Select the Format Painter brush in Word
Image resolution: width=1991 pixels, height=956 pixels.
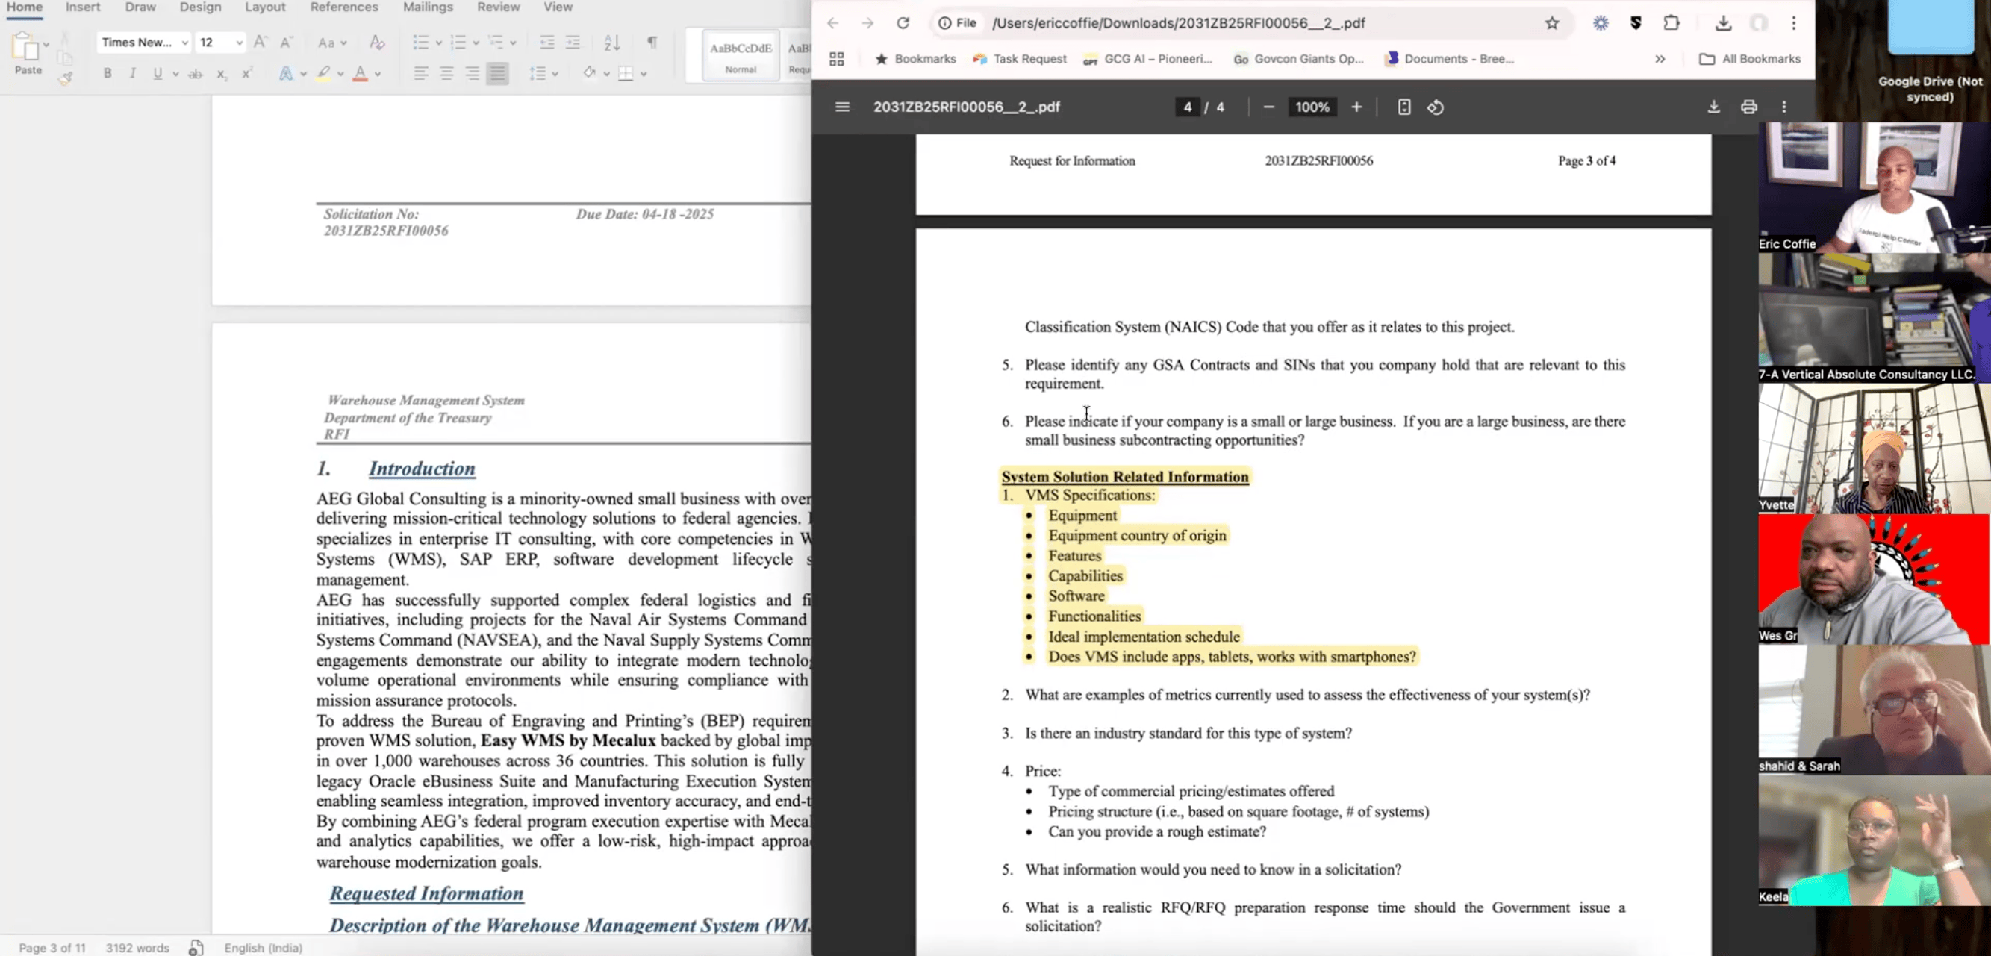[66, 77]
